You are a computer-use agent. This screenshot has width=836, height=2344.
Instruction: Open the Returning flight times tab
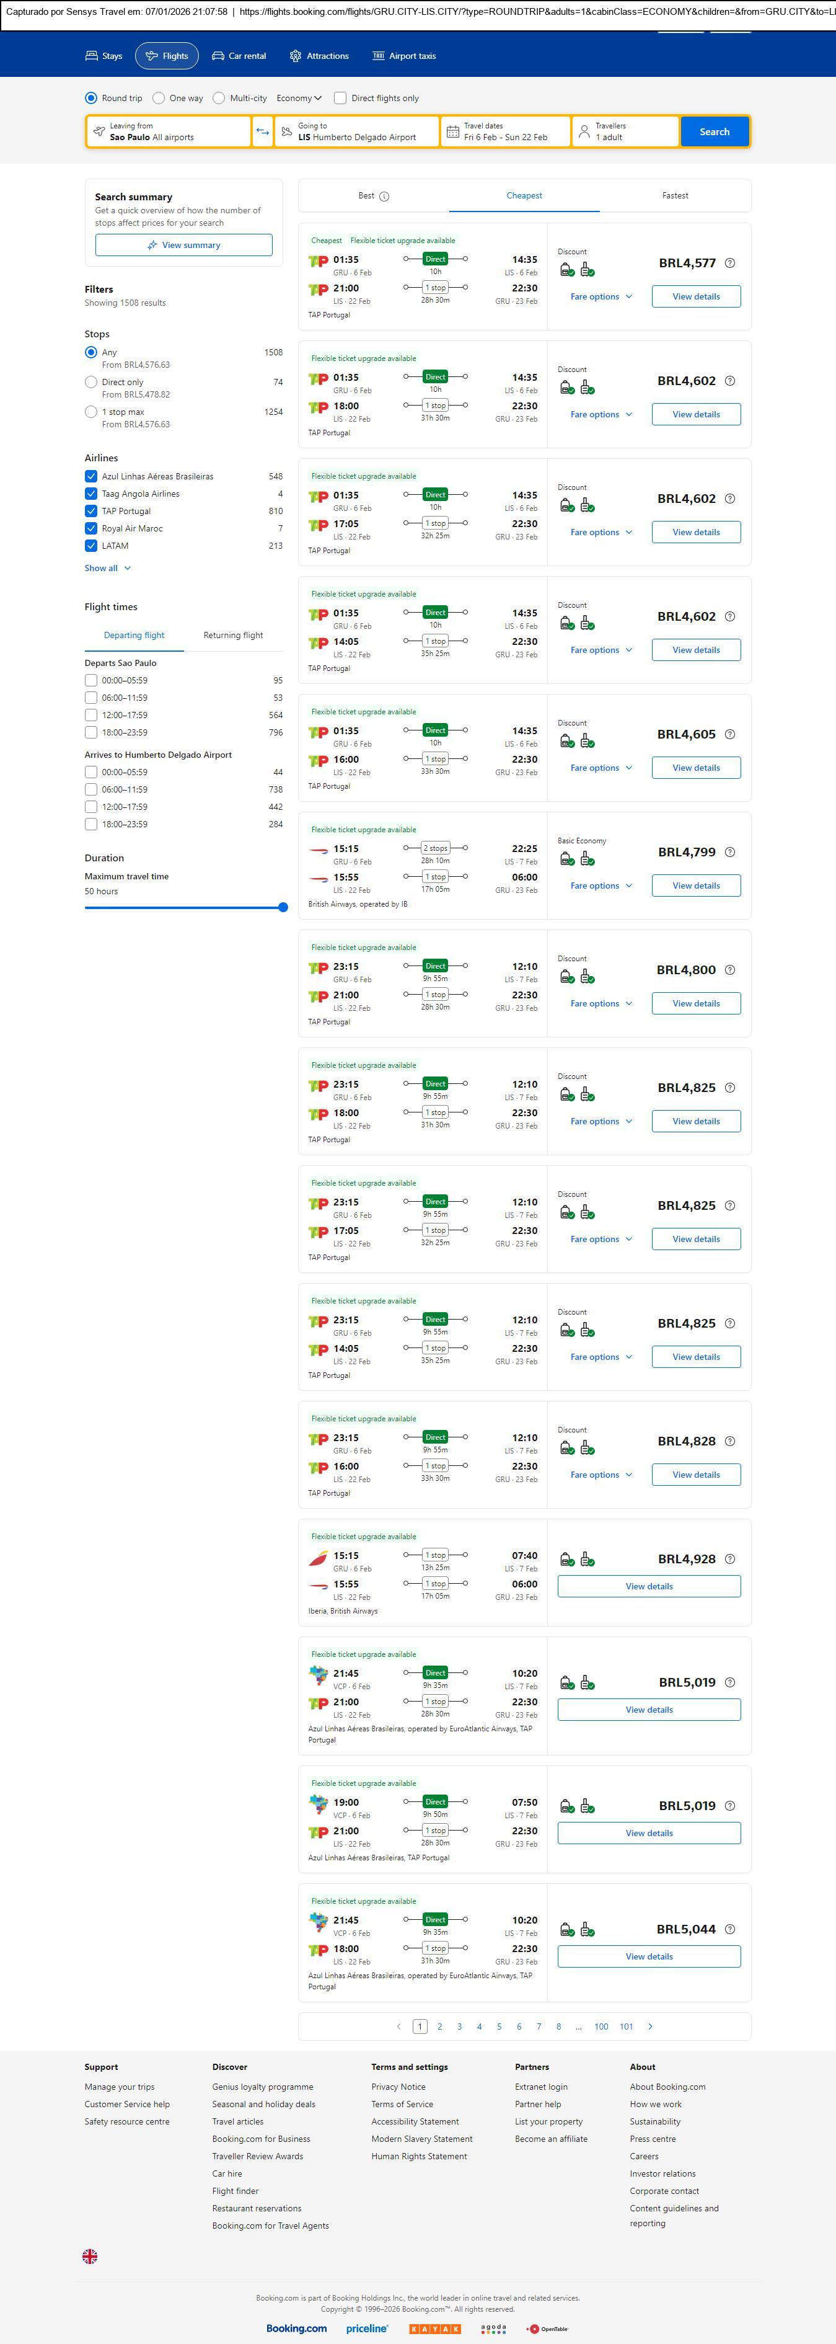click(x=233, y=635)
